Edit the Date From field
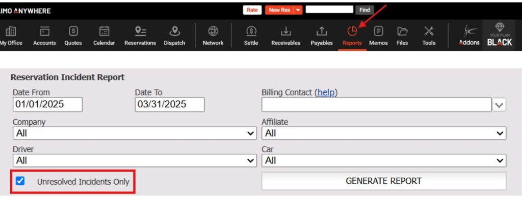522x197 pixels. coord(47,105)
